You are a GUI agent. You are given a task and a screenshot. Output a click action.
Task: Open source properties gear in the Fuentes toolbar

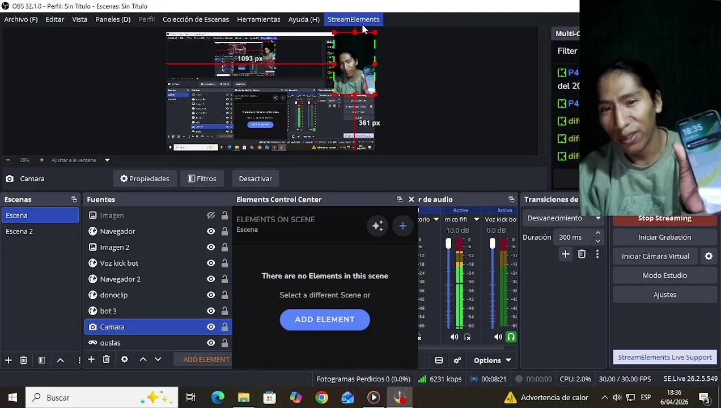coord(125,359)
